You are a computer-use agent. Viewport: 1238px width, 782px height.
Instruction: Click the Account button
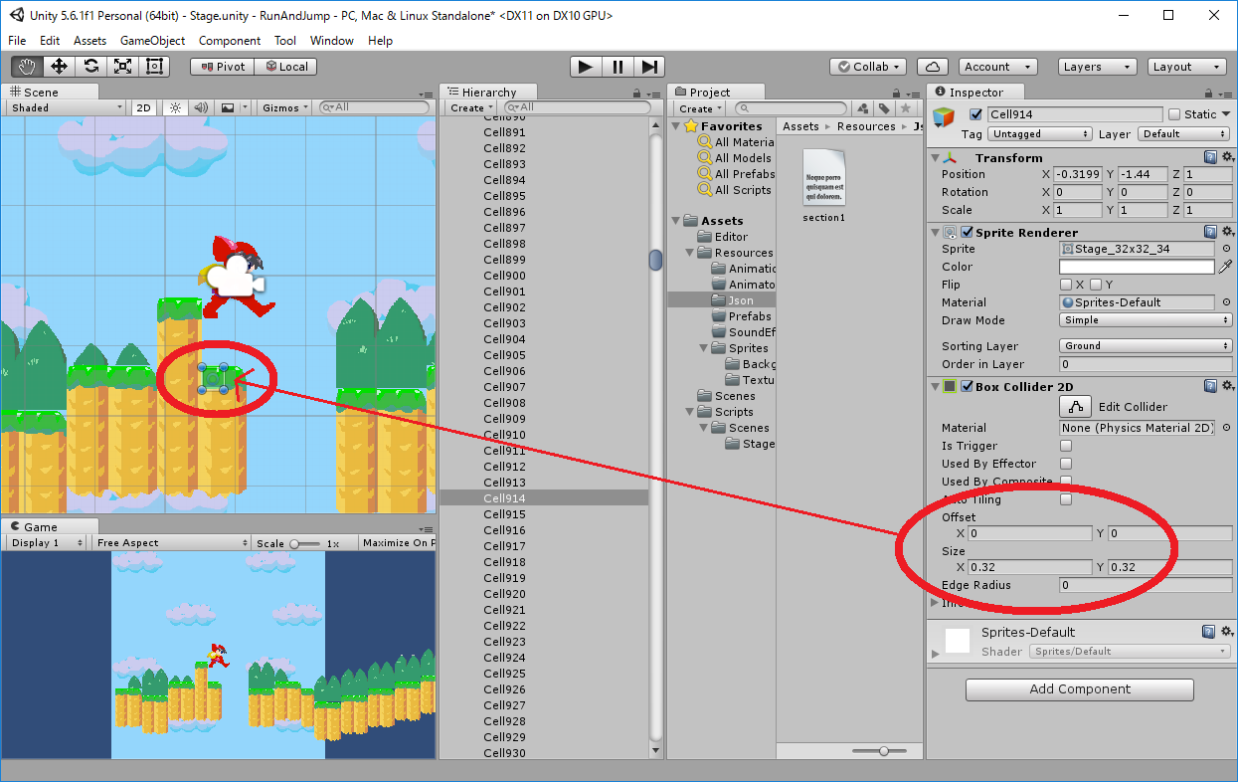[998, 67]
